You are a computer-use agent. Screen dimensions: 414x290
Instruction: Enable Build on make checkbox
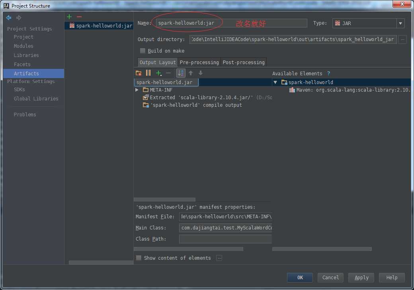click(143, 51)
